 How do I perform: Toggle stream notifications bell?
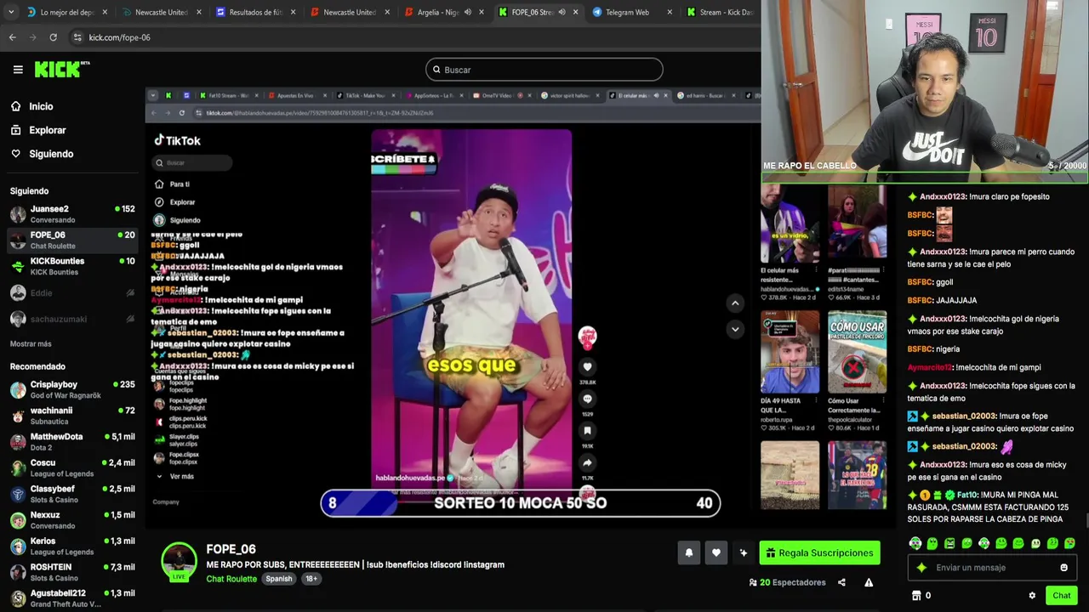689,552
